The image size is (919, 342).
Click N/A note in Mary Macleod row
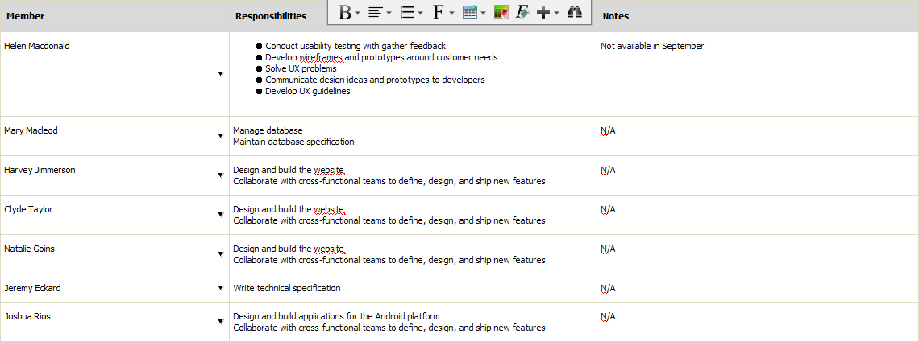608,130
